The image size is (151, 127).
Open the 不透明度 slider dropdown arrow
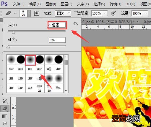[x=105, y=13]
